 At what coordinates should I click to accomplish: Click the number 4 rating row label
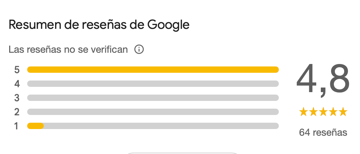tap(17, 84)
